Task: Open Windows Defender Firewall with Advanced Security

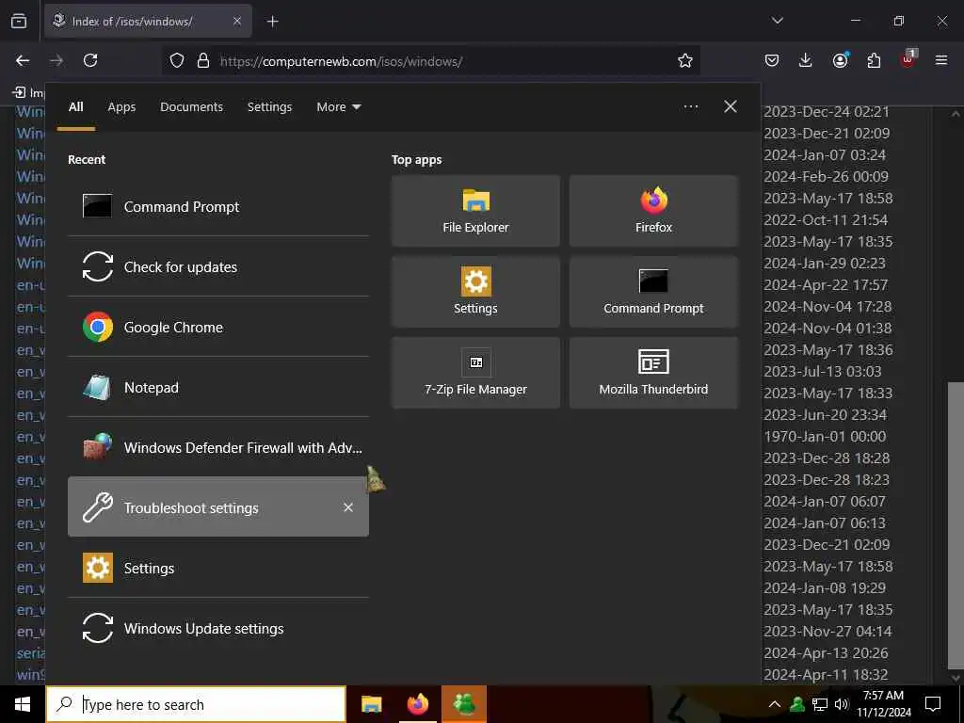Action: (218, 447)
